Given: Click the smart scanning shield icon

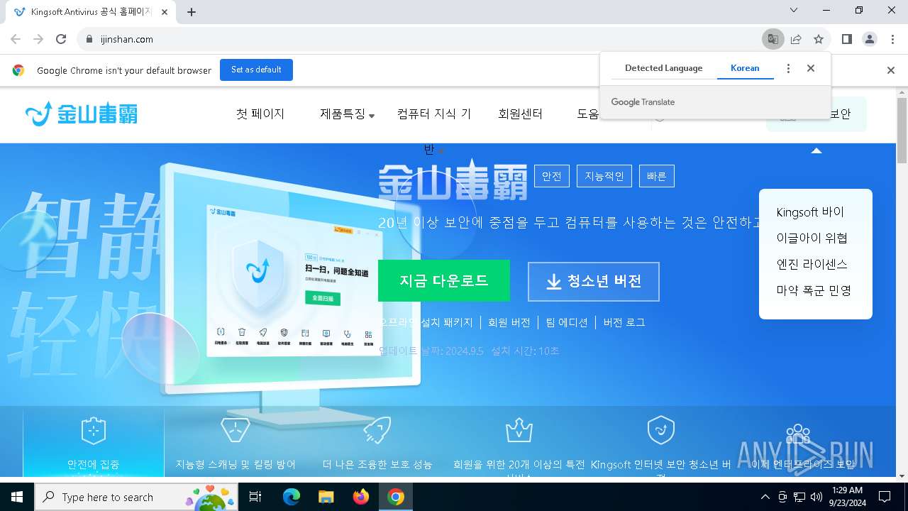Looking at the screenshot, I should click(236, 430).
